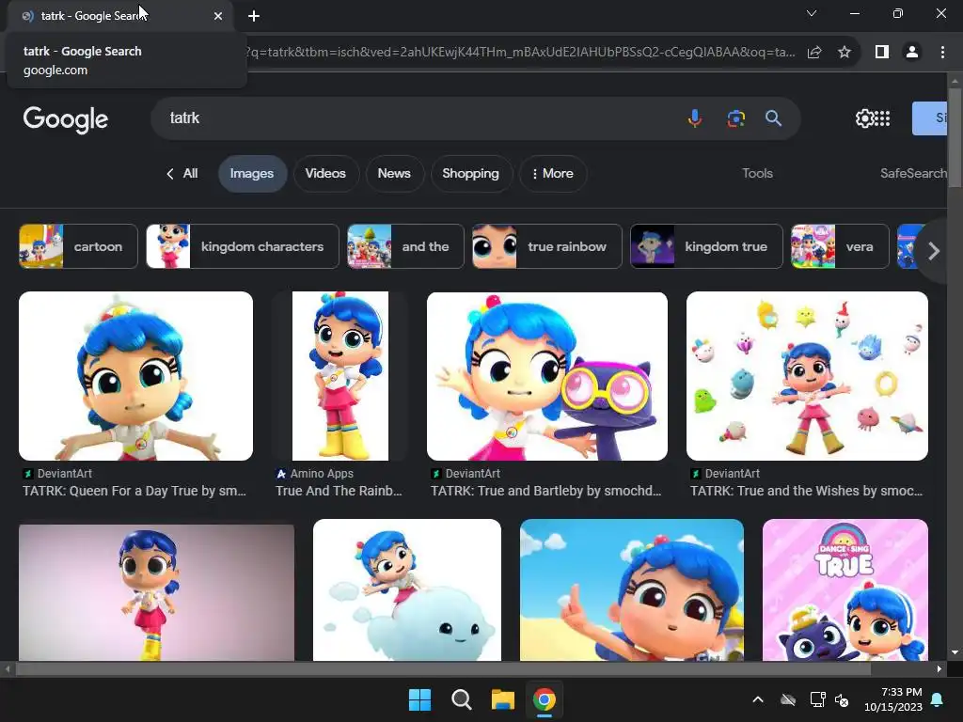This screenshot has height=722, width=963.
Task: Click the cloud sync tray icon
Action: click(788, 699)
